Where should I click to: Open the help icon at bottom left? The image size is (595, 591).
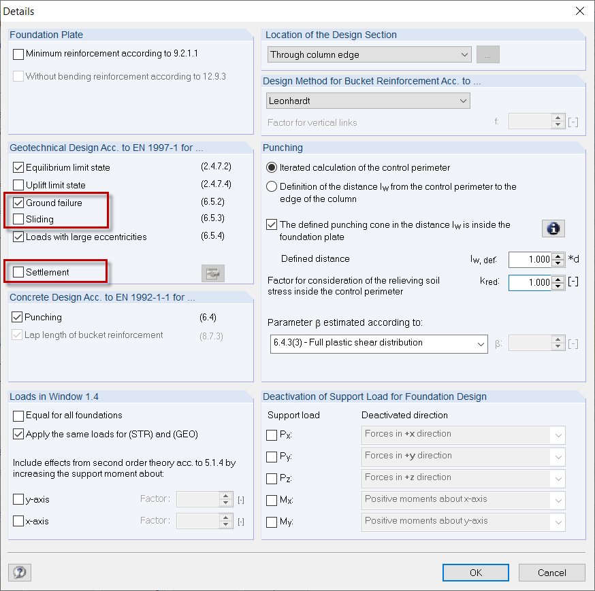(19, 572)
